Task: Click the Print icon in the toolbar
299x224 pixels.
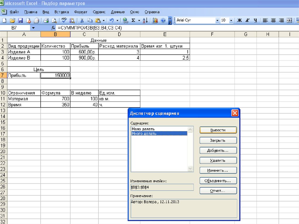Action: point(46,20)
